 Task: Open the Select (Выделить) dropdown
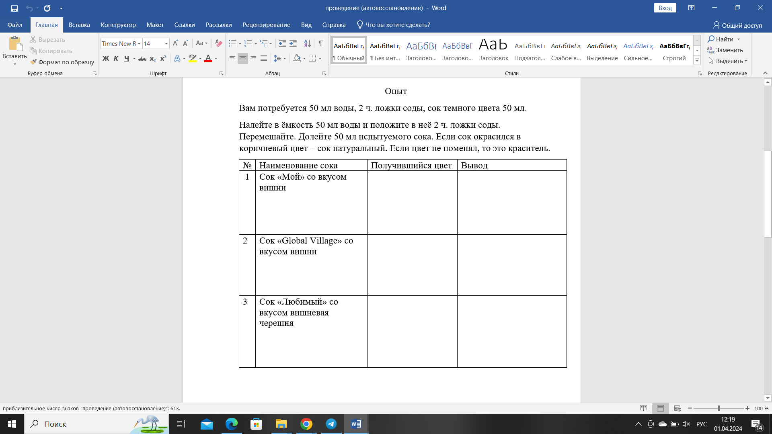pos(728,61)
